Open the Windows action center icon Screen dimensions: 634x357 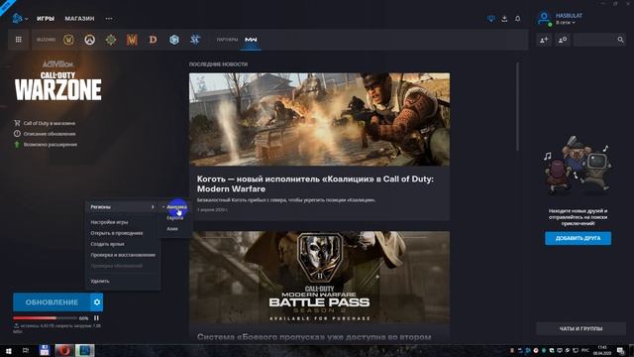pos(621,350)
